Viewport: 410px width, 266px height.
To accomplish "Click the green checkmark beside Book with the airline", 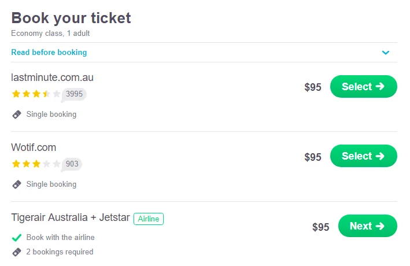I will tap(17, 238).
